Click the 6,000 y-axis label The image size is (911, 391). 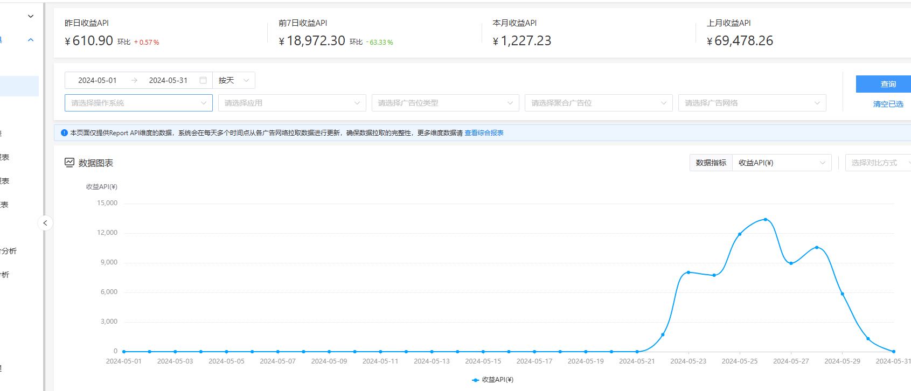(x=109, y=292)
